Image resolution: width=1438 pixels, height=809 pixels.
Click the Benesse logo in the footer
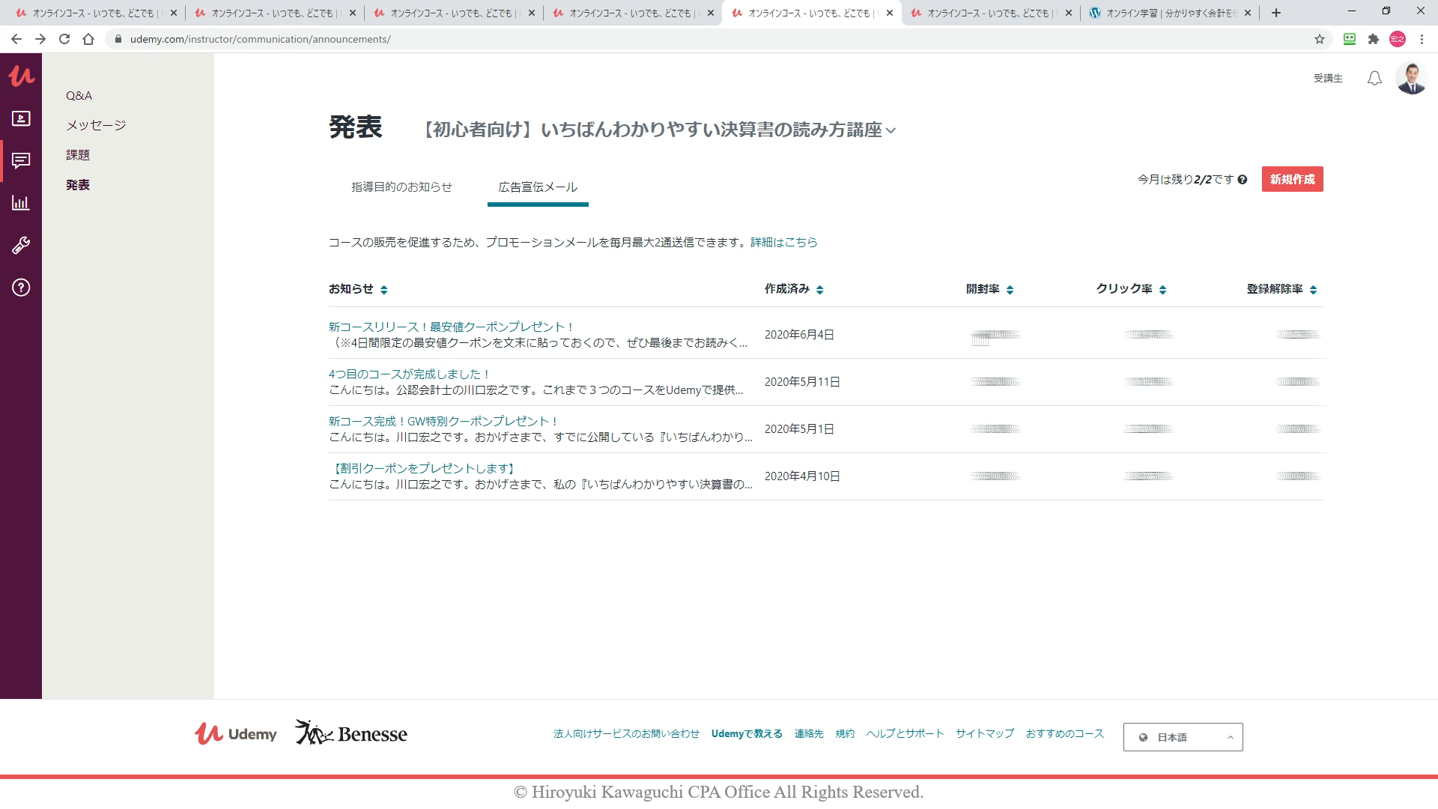[351, 733]
